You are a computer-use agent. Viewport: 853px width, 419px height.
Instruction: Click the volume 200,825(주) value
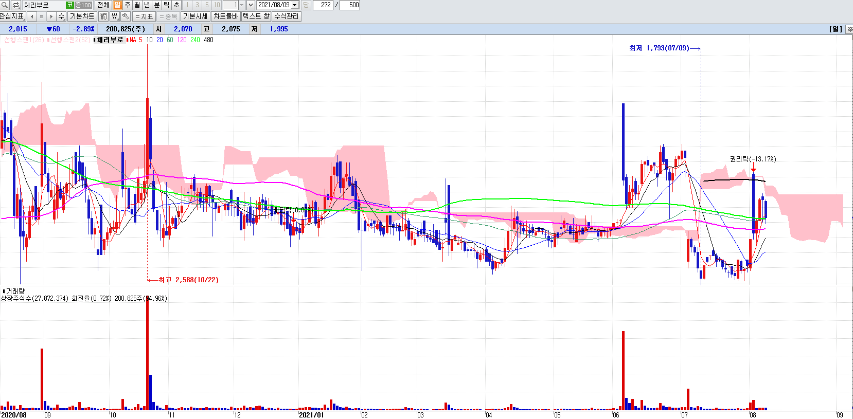click(126, 29)
